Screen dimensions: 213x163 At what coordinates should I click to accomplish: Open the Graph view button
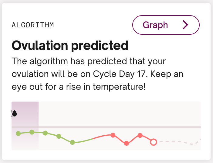[x=166, y=25]
